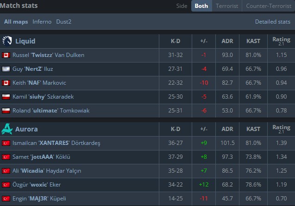The width and height of the screenshot is (295, 206).
Task: Click the Liquid team logo icon
Action: tap(7, 41)
